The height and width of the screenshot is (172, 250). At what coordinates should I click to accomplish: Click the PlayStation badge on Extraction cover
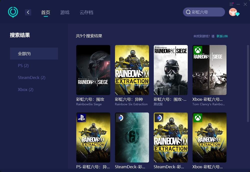[x=81, y=118]
